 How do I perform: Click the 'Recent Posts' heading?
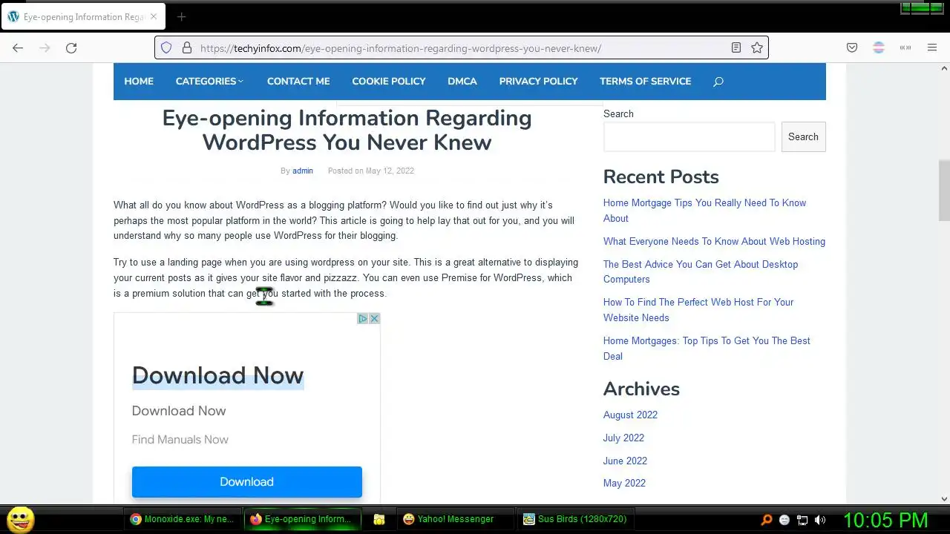tap(661, 177)
